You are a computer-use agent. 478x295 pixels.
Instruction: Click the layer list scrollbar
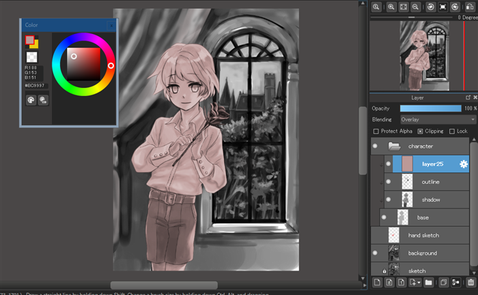click(474, 204)
